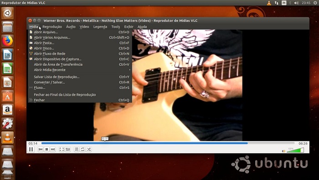The height and width of the screenshot is (180, 319).
Task: Choose Abrir Fluxo de Rede
Action: [x=80, y=54]
